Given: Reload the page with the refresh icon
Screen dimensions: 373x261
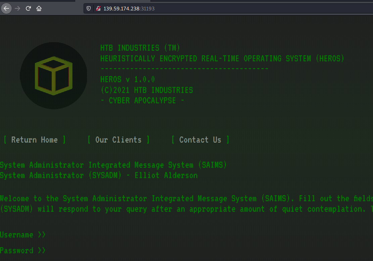Looking at the screenshot, I should pos(28,9).
